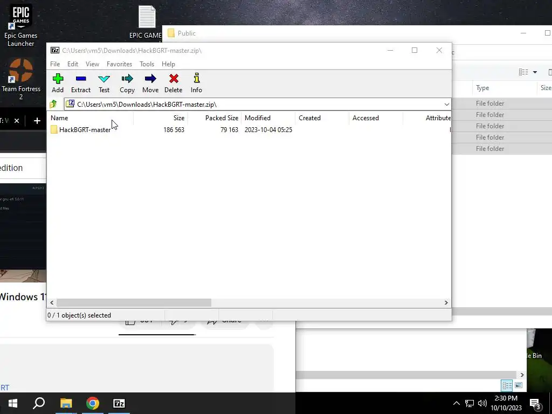Open Team Fortress 2 desktop shortcut
Image resolution: width=552 pixels, height=414 pixels.
click(x=21, y=79)
